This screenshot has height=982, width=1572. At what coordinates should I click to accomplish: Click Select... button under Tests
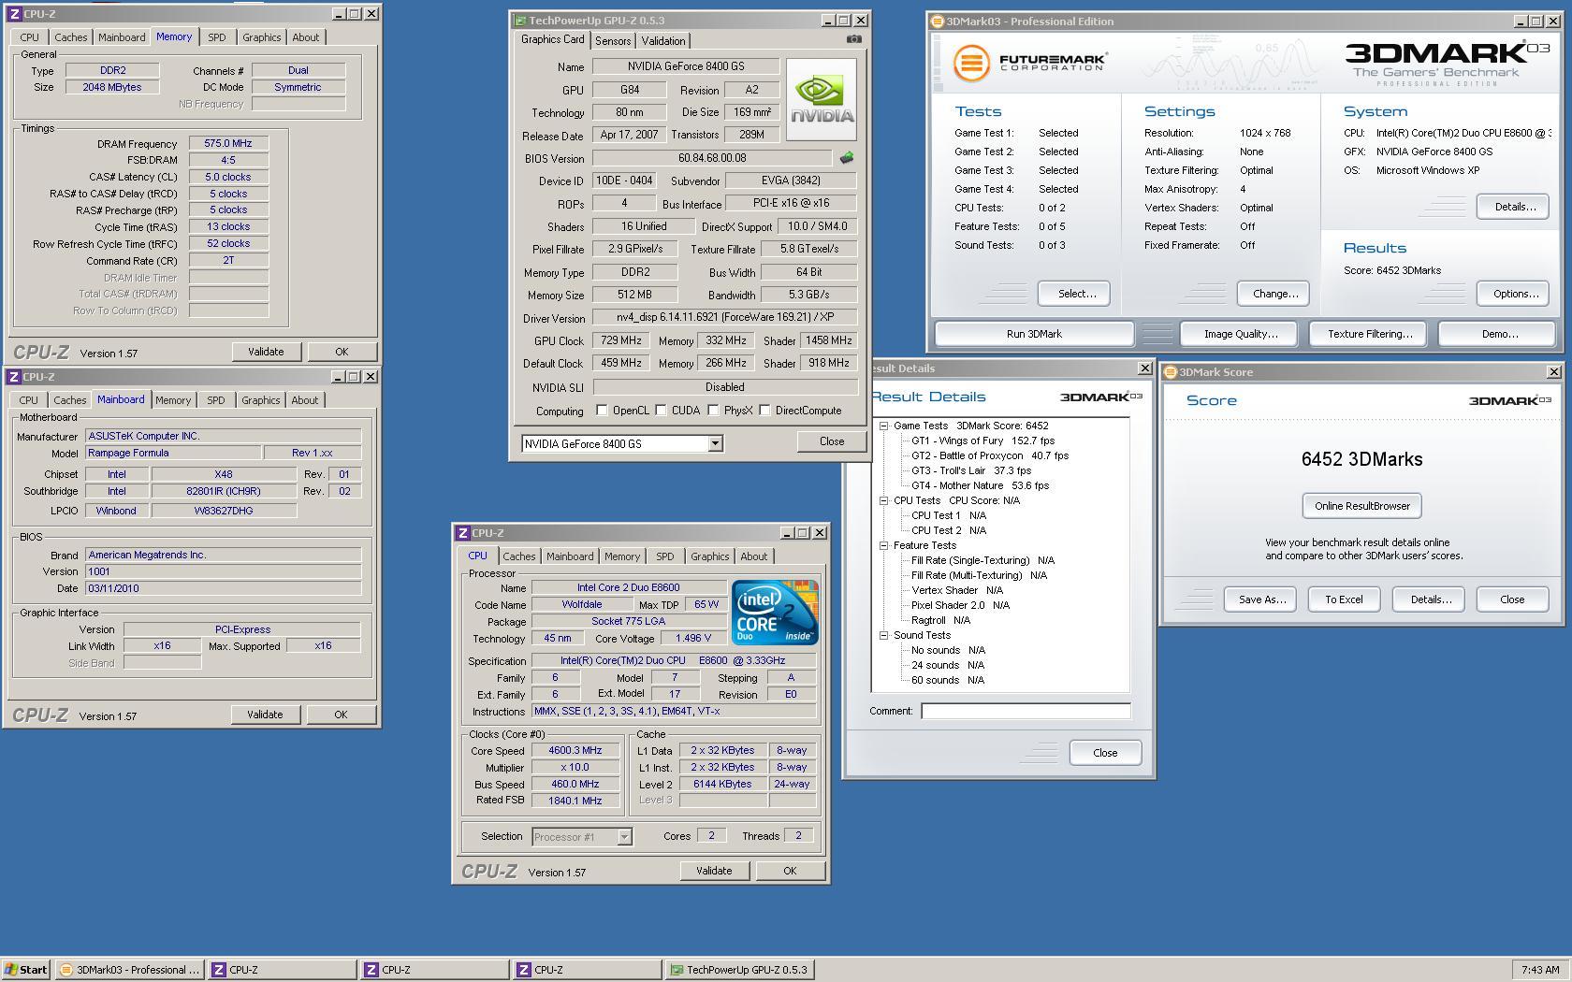1076,294
